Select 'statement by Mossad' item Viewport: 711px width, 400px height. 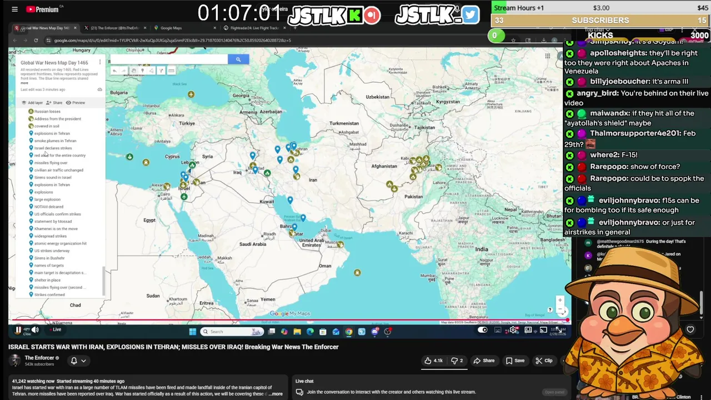[x=53, y=221]
